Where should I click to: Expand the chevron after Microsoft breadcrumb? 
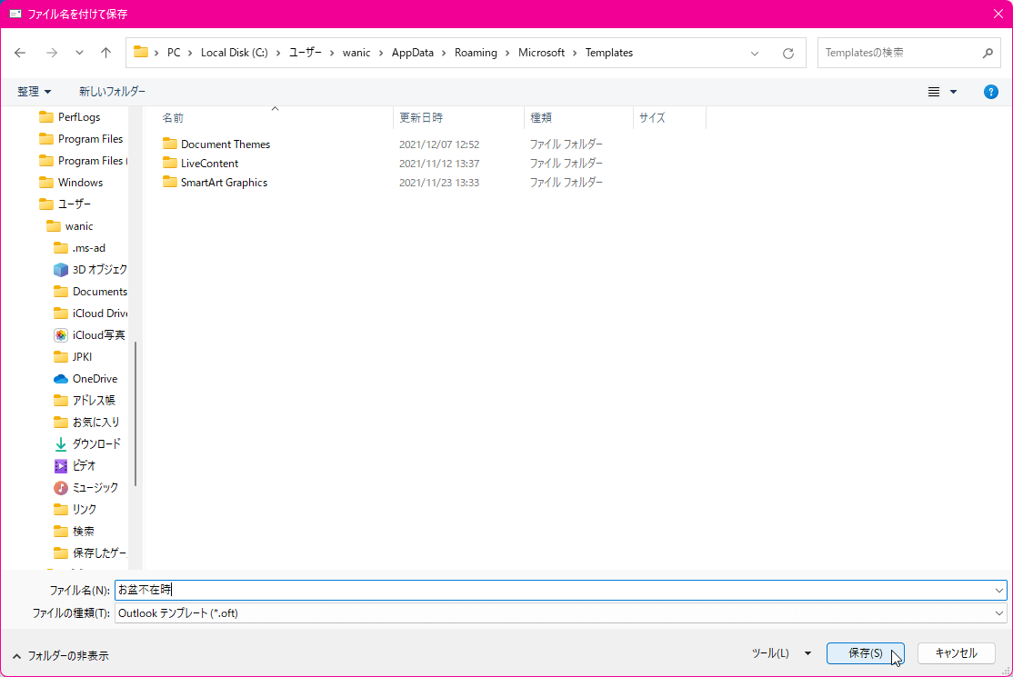[575, 53]
